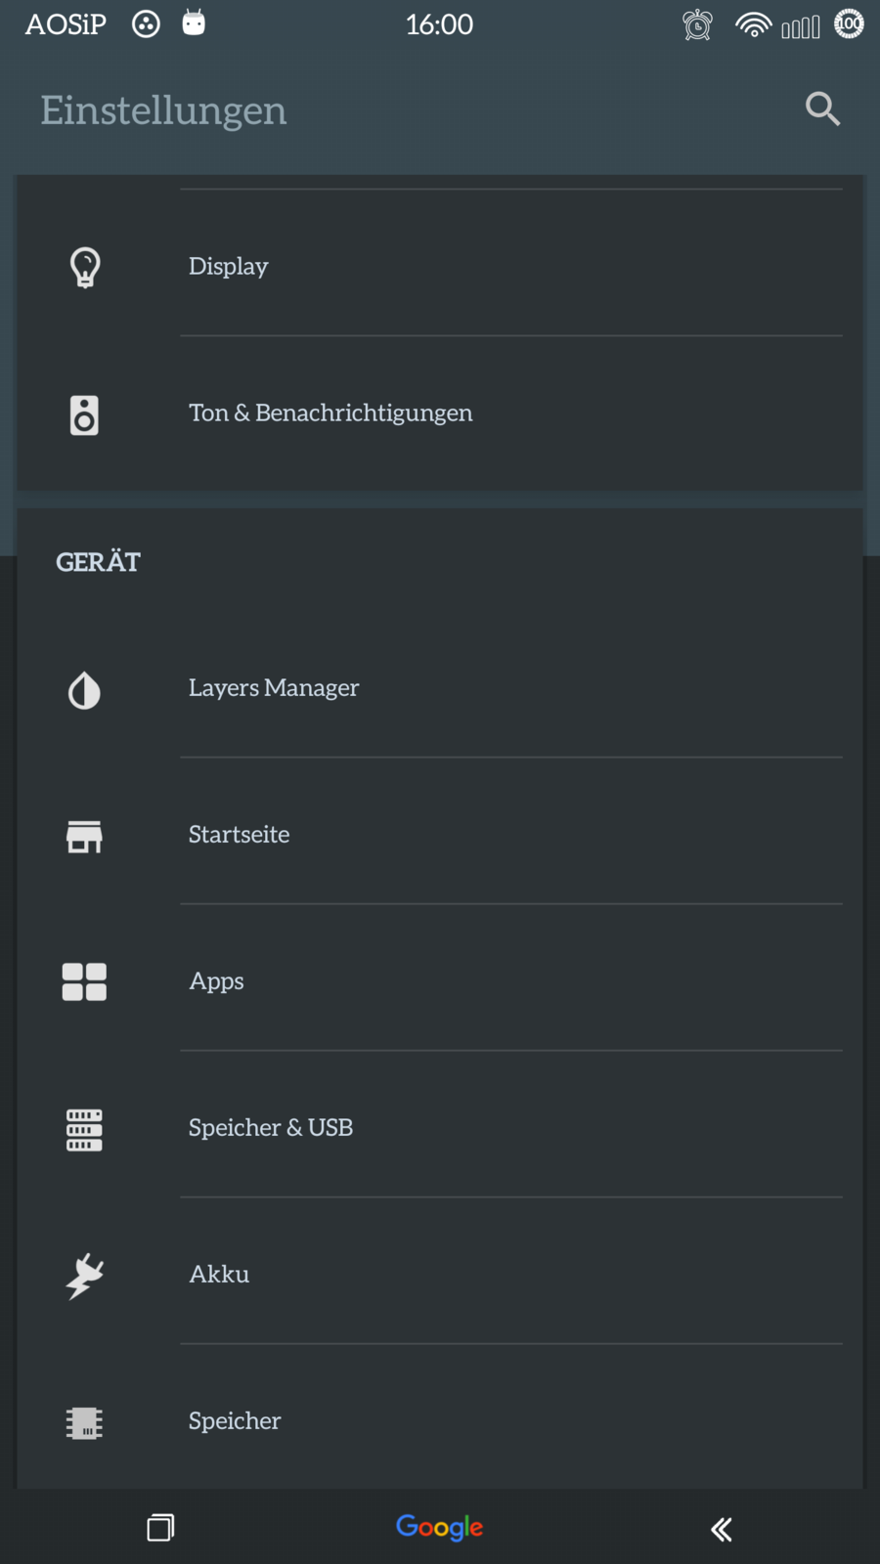Tap the Apps grid icon

tap(84, 982)
